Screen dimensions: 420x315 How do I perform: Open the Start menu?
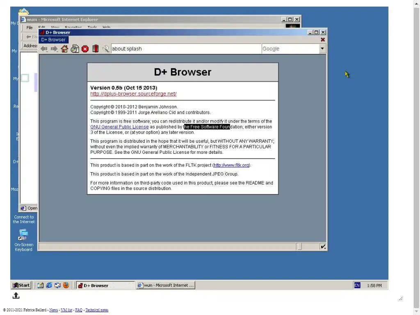(x=21, y=285)
